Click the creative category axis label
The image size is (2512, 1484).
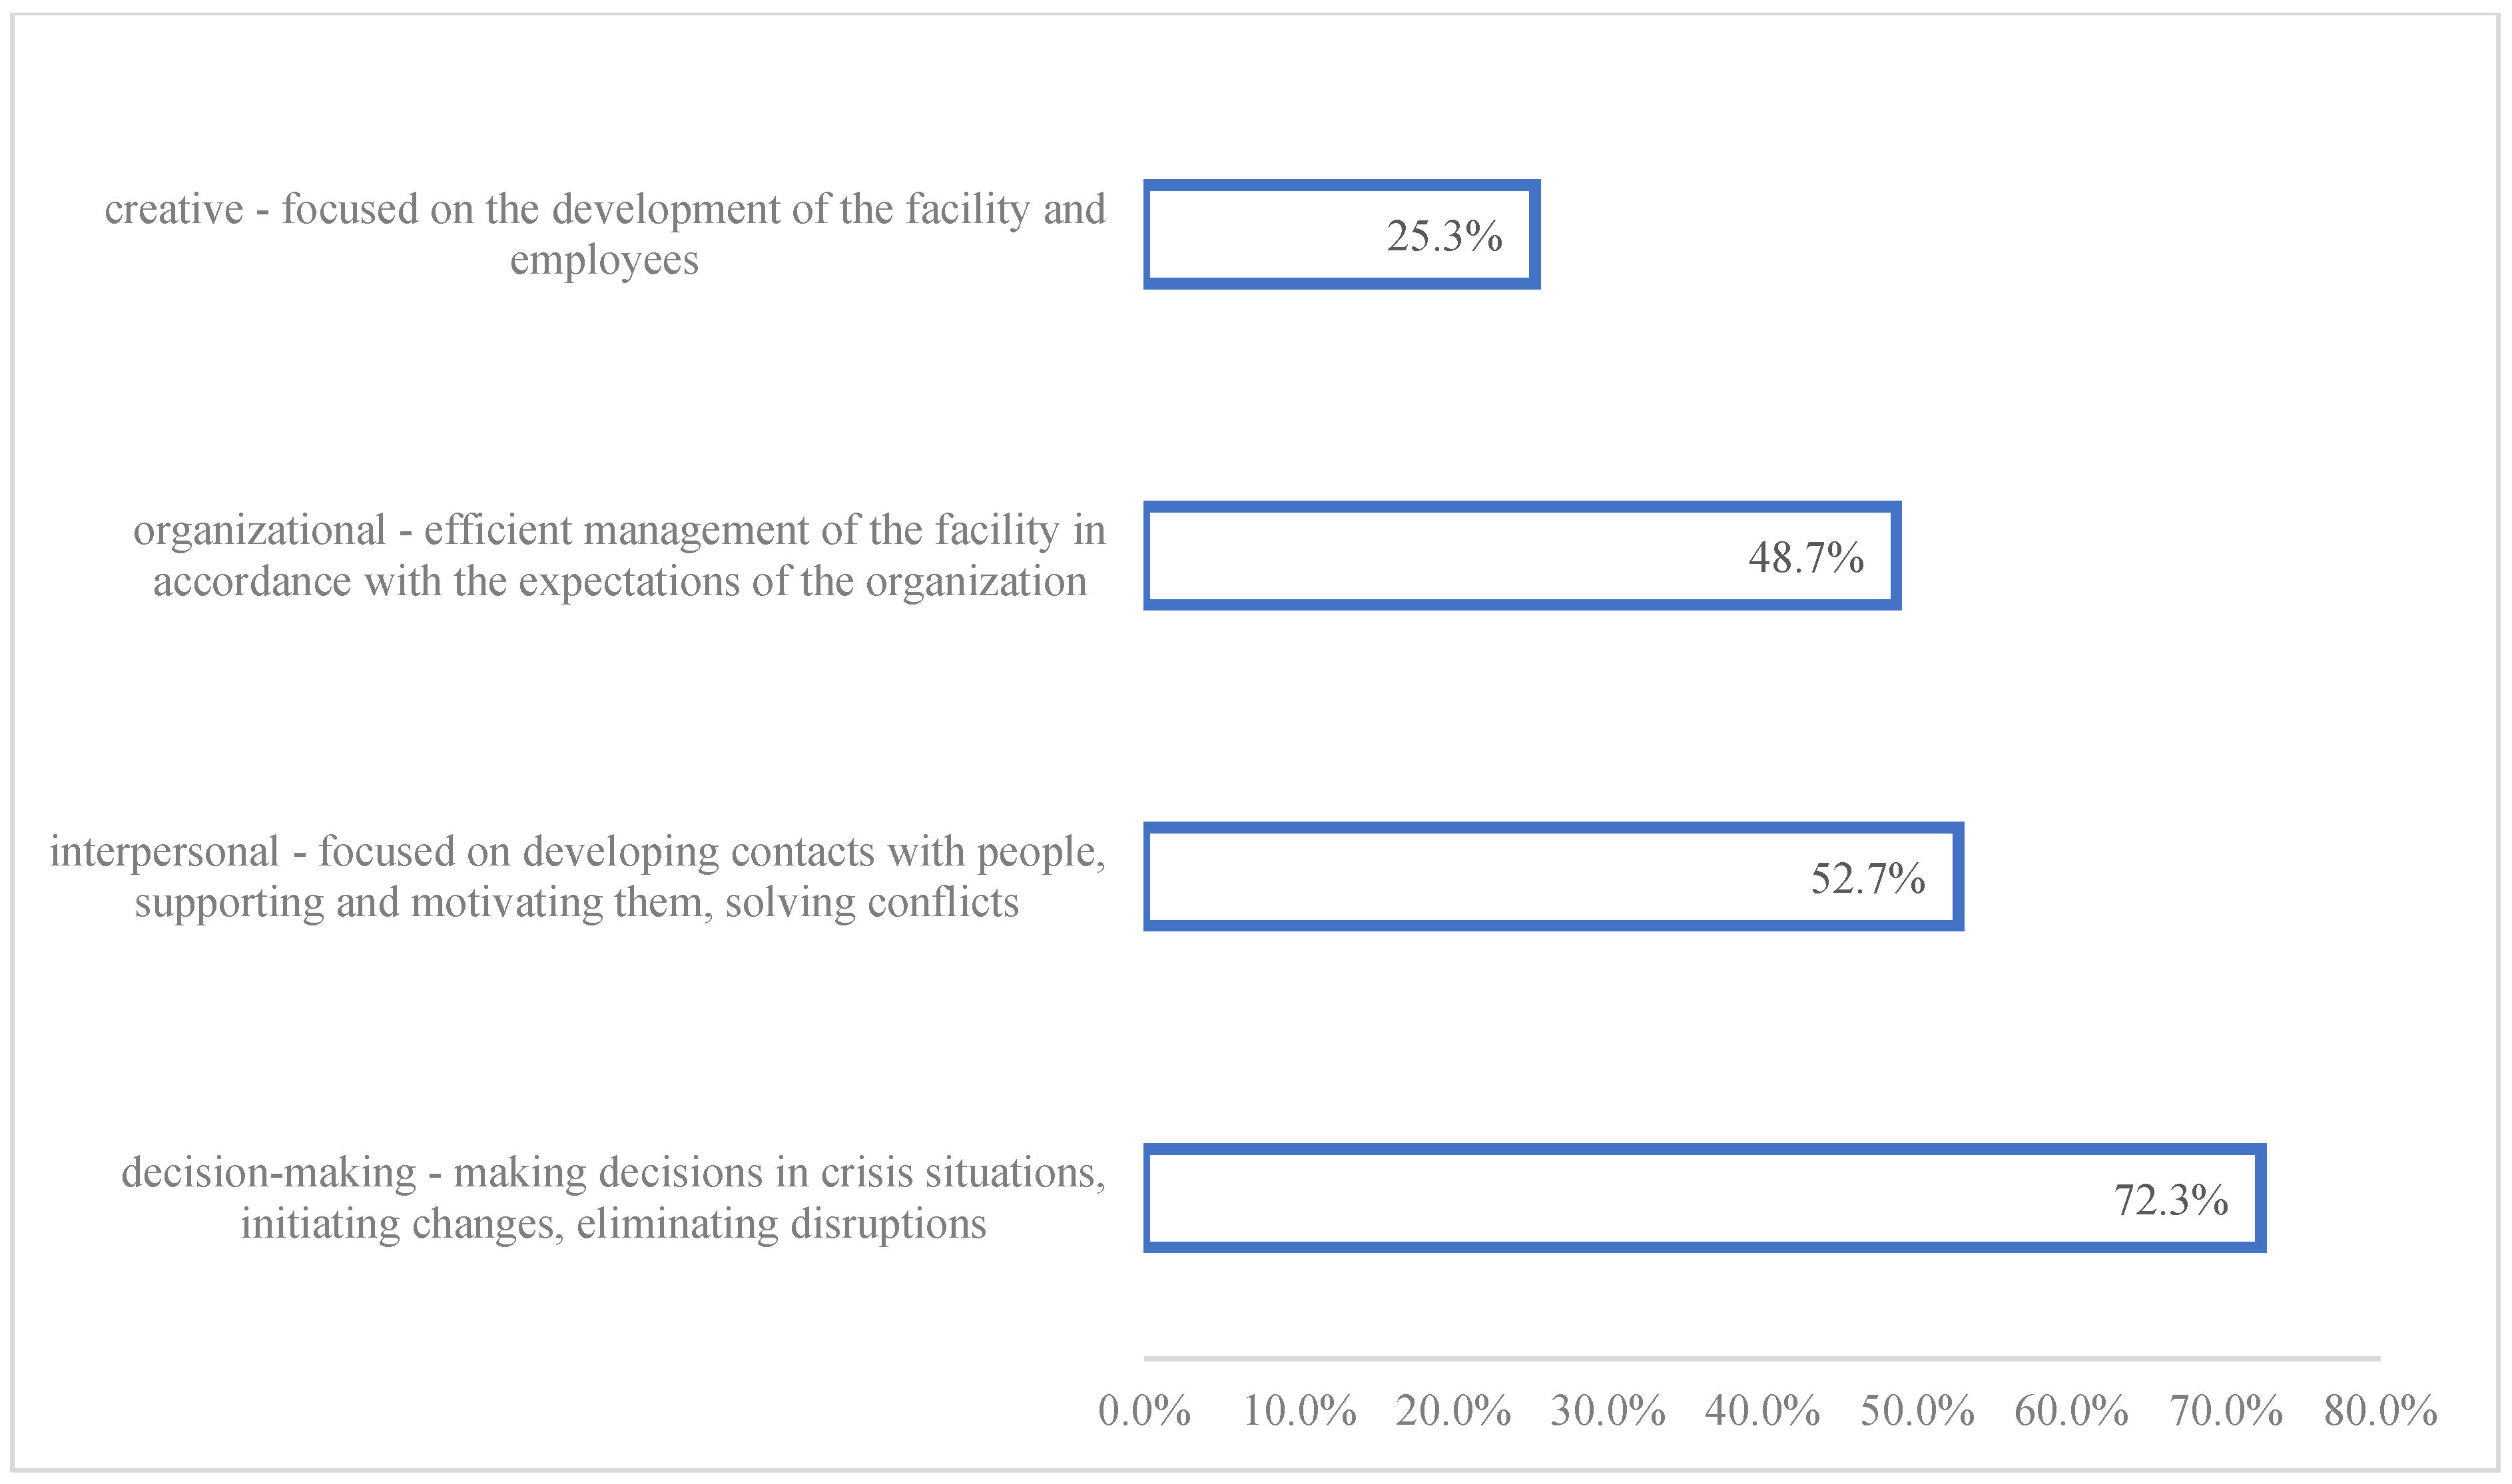point(605,234)
